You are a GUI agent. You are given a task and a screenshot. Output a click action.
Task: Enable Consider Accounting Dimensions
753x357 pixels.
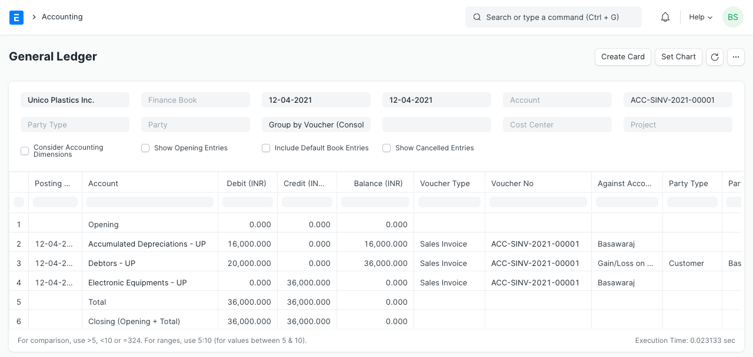25,151
